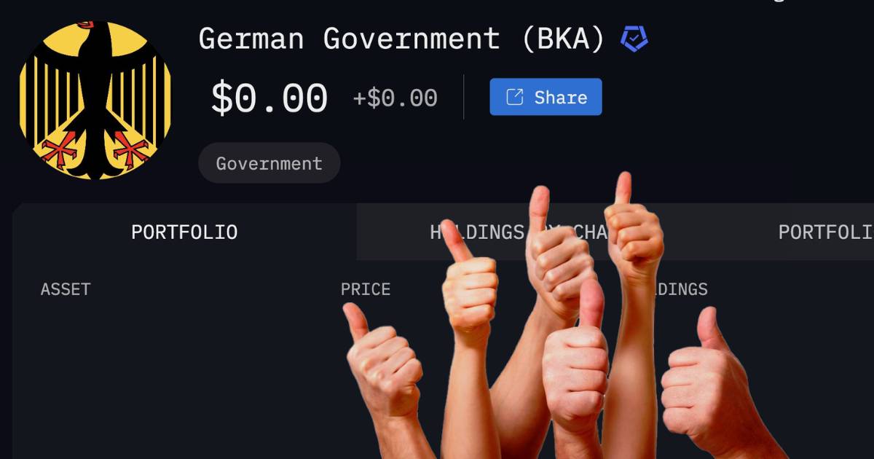Click the German eagle coat of arms avatar

pyautogui.click(x=95, y=98)
